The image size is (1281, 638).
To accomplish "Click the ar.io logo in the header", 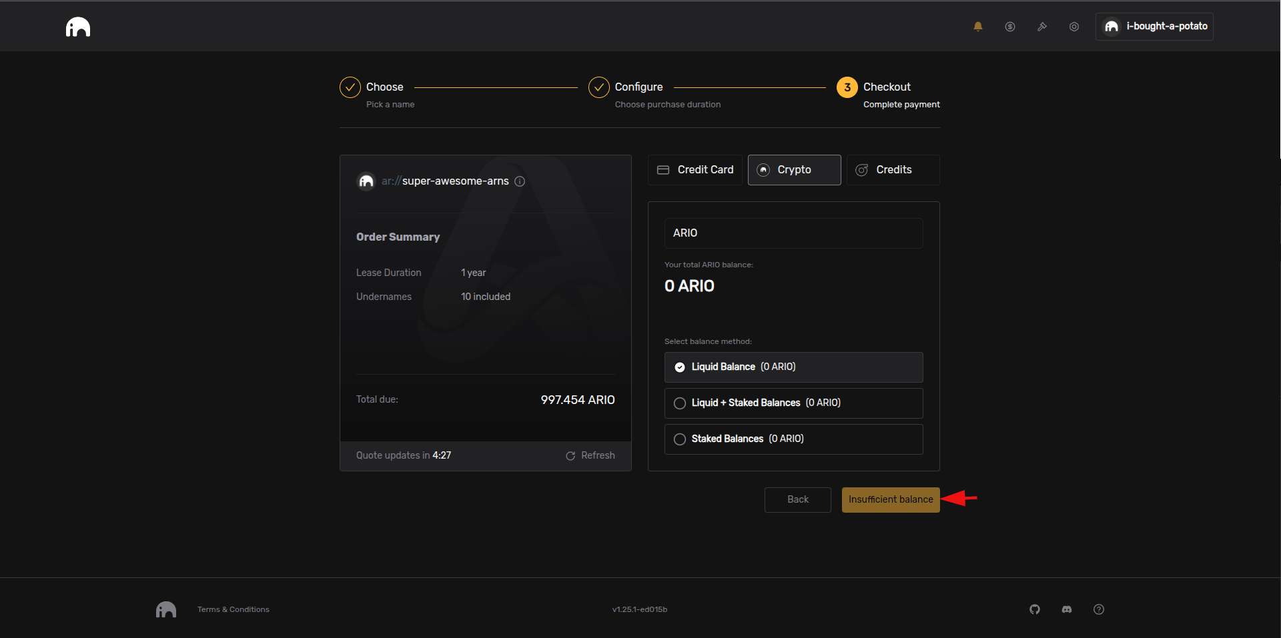I will pyautogui.click(x=78, y=27).
